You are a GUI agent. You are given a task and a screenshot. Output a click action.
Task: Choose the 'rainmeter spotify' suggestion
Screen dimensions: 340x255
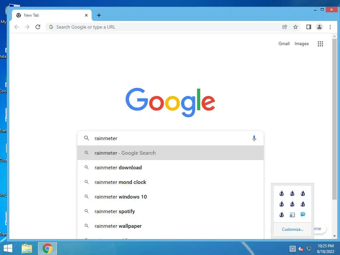pyautogui.click(x=170, y=211)
